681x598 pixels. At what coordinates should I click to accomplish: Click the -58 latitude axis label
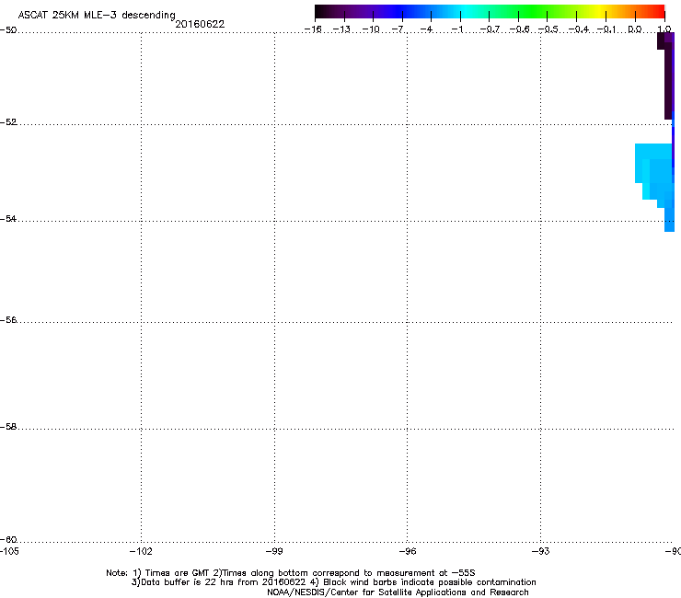[x=8, y=427]
